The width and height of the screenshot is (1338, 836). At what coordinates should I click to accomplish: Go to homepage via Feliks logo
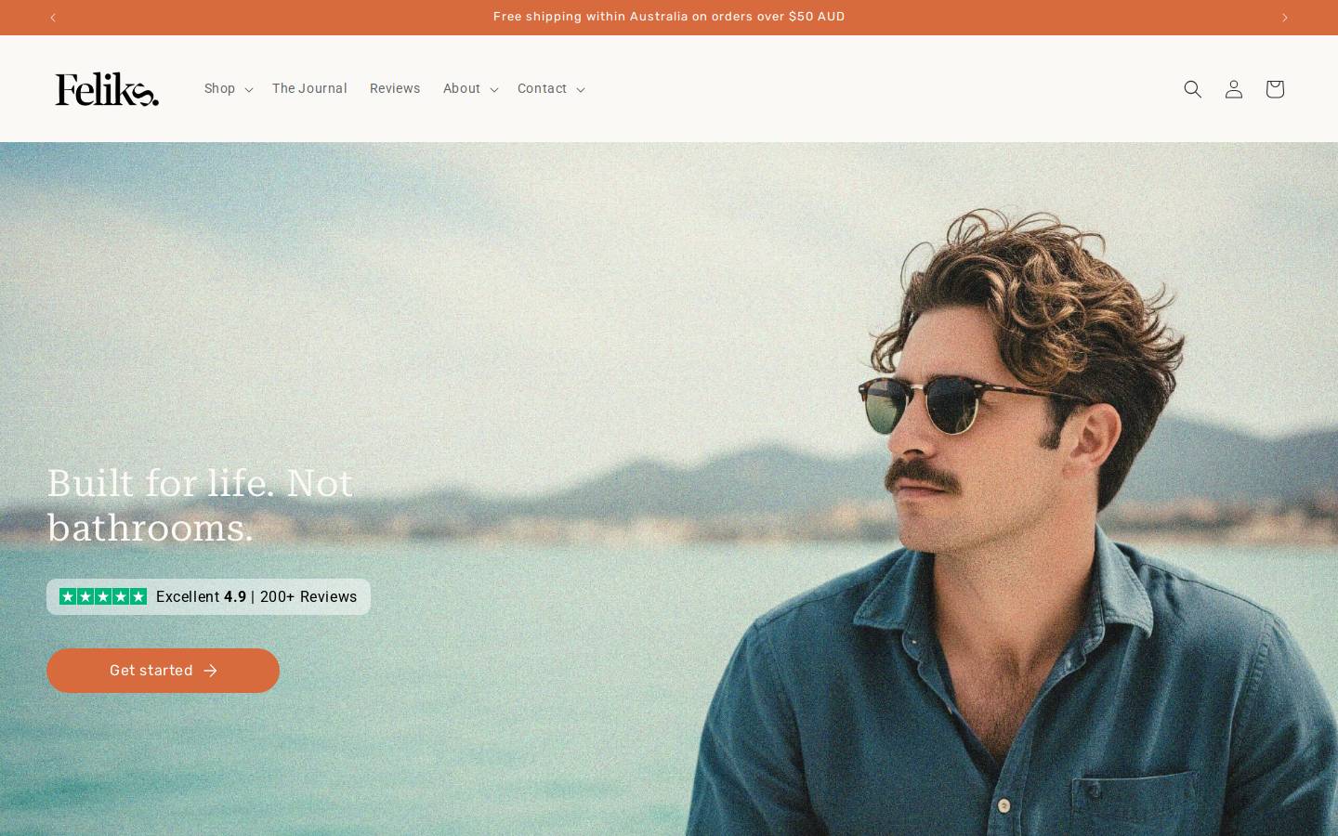coord(107,89)
